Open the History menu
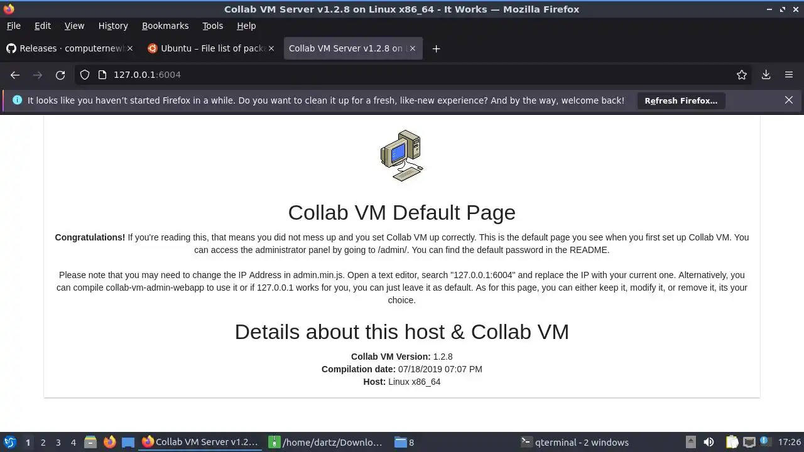Screen dimensions: 804x452 113,26
